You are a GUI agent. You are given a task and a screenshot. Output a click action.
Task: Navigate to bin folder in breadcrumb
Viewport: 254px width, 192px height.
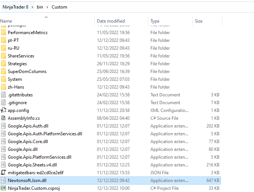coord(40,7)
